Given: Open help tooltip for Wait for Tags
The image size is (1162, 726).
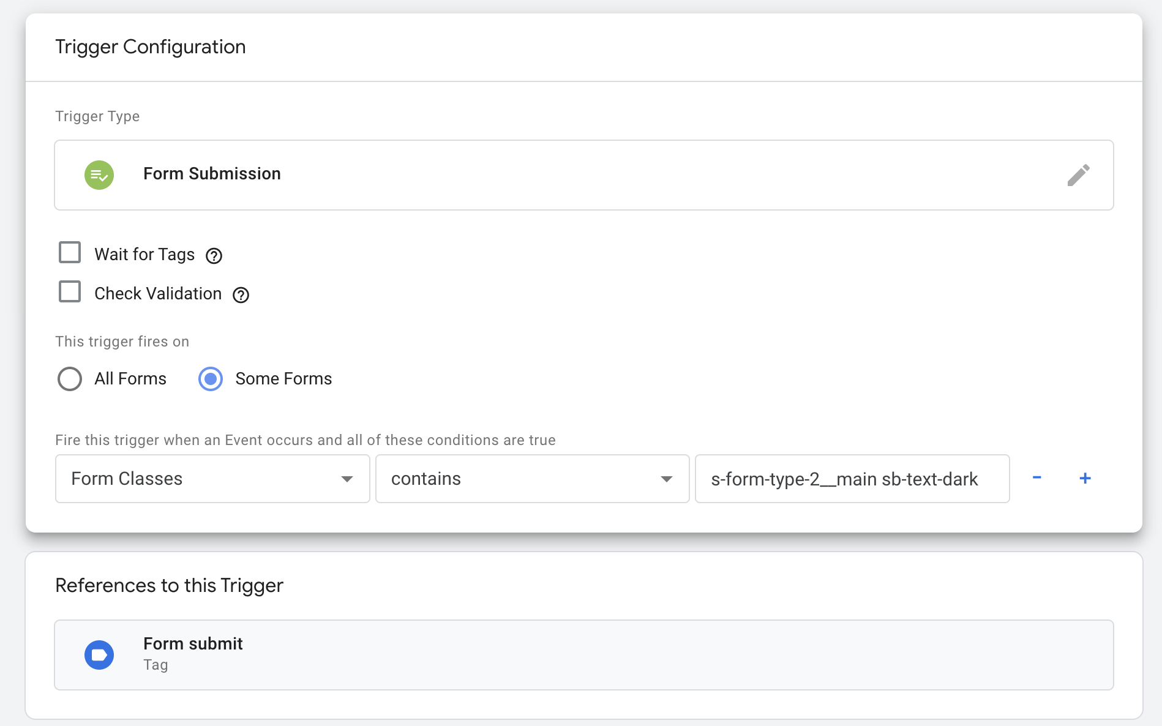Looking at the screenshot, I should [x=214, y=256].
